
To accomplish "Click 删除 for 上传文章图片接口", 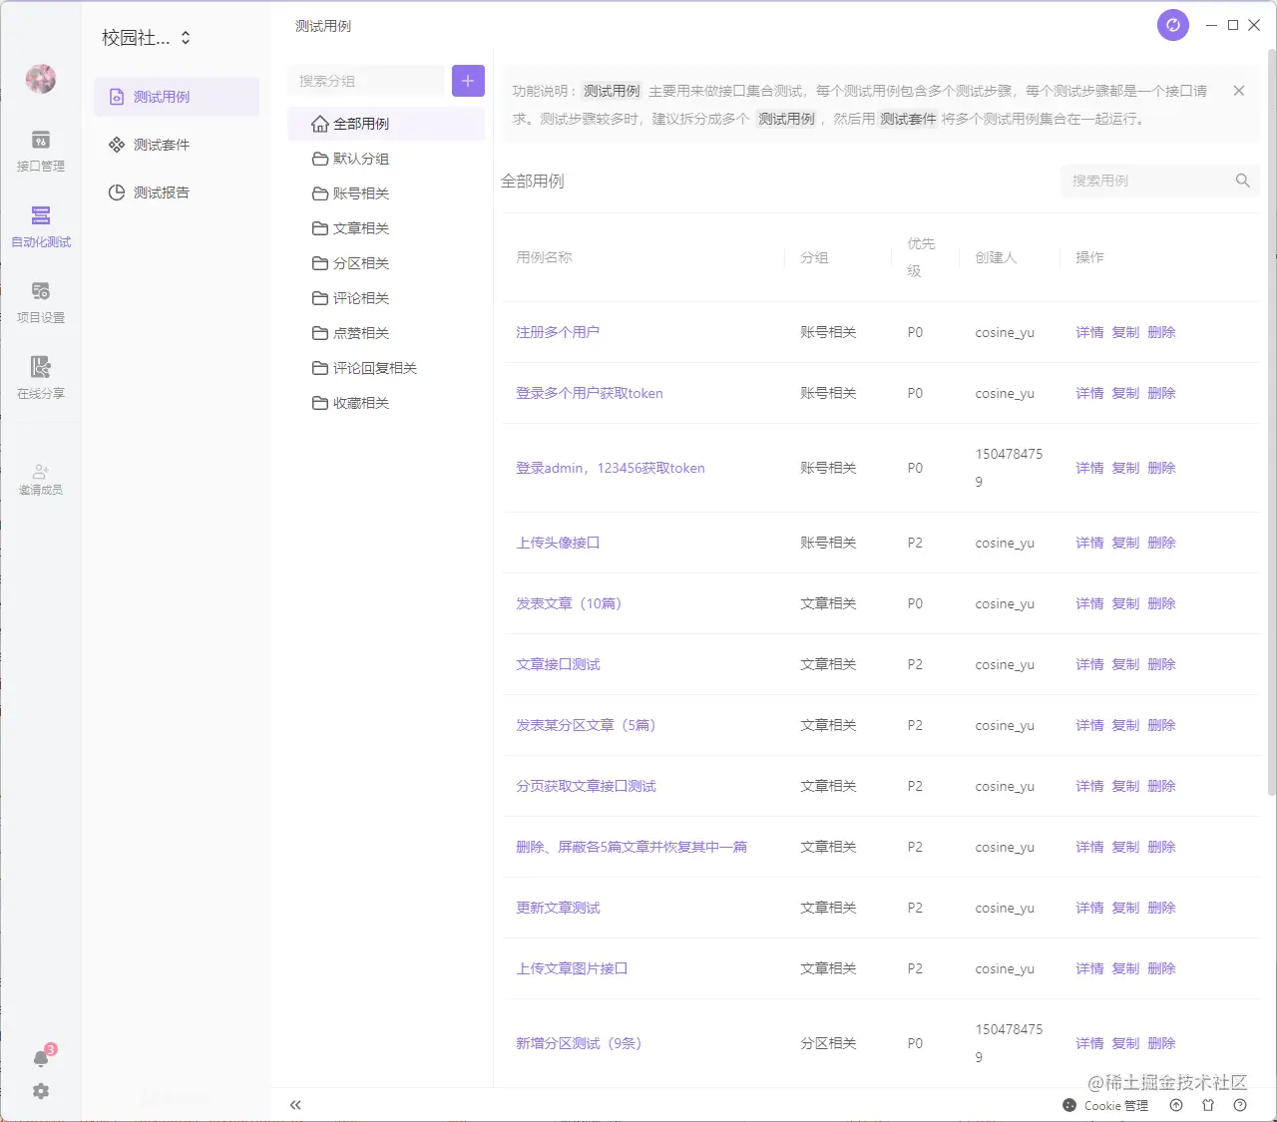I will [x=1161, y=968].
